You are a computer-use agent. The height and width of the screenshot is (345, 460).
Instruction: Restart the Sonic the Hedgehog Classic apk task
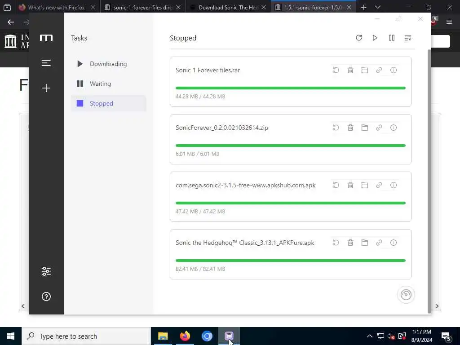336,243
